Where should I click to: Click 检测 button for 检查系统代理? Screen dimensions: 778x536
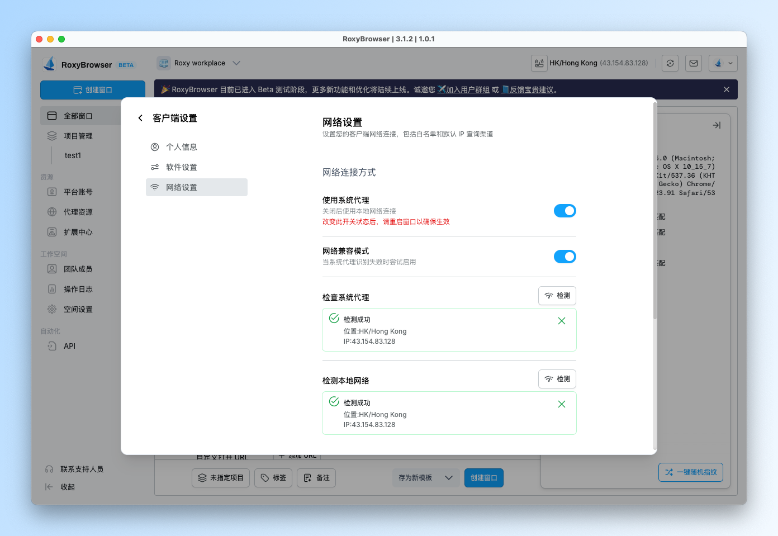point(557,296)
